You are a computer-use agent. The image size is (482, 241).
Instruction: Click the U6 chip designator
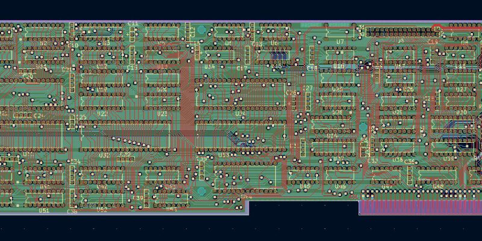(x=275, y=43)
